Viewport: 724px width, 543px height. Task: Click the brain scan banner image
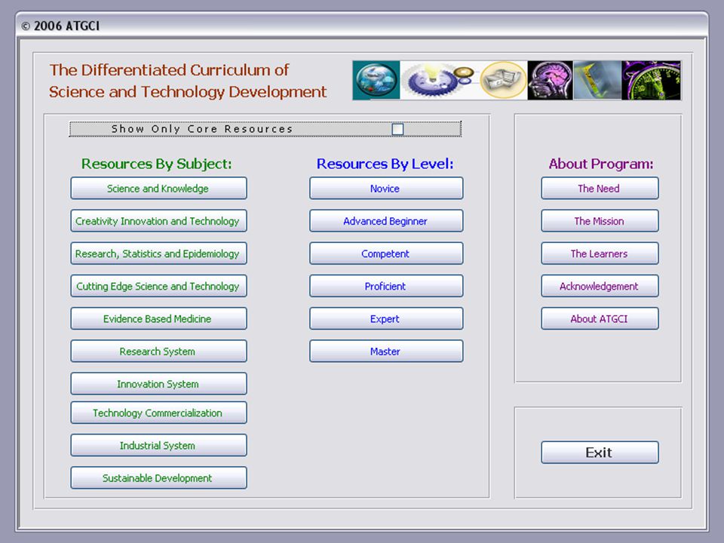(x=550, y=81)
